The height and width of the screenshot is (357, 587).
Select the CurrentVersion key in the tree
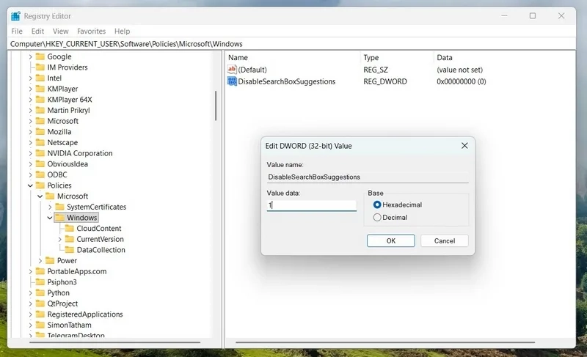100,239
